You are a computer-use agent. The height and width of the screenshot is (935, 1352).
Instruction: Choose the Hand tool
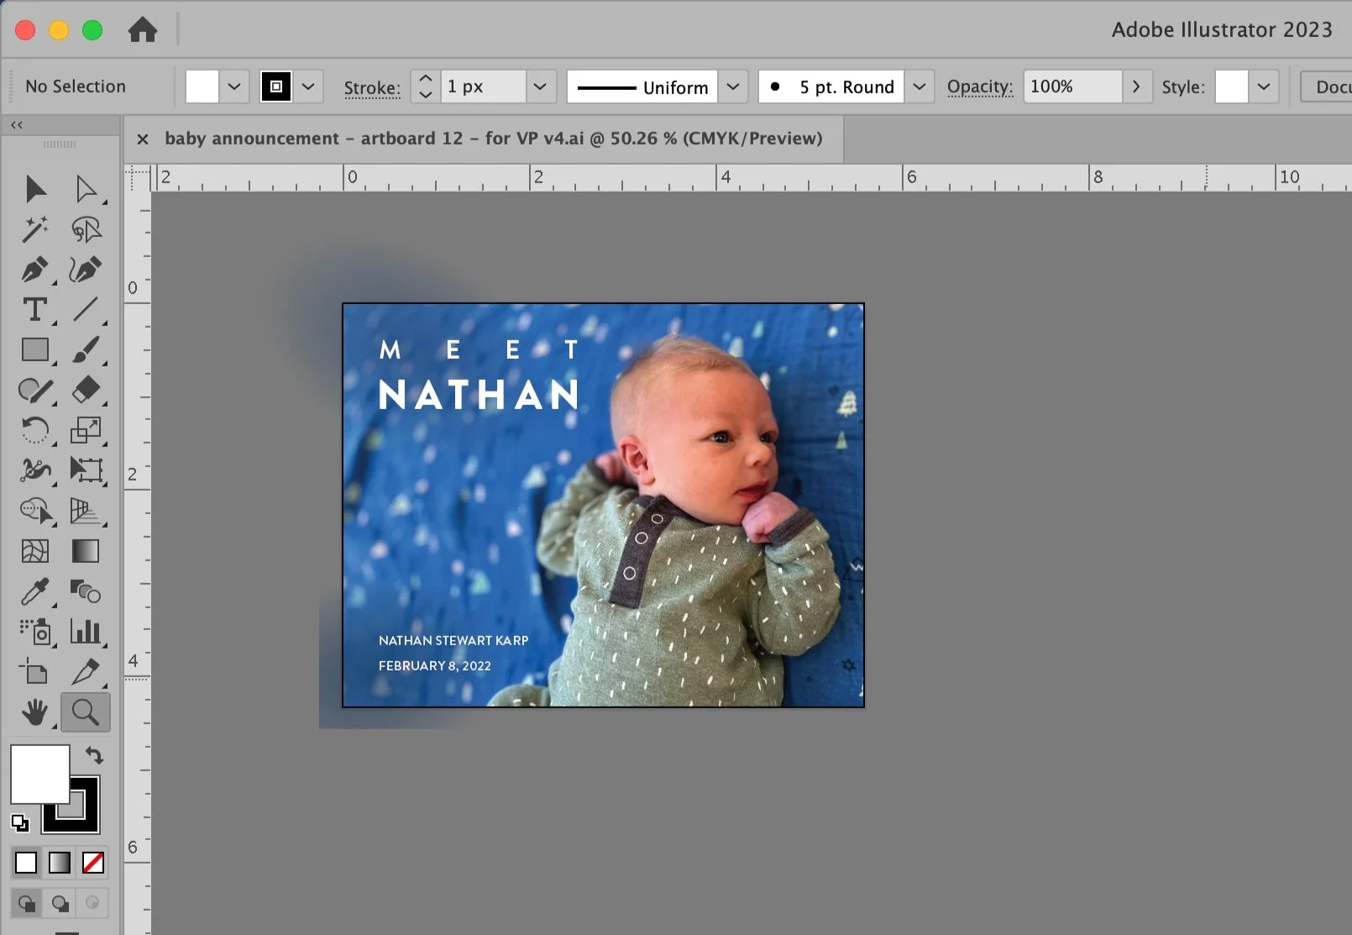tap(35, 712)
